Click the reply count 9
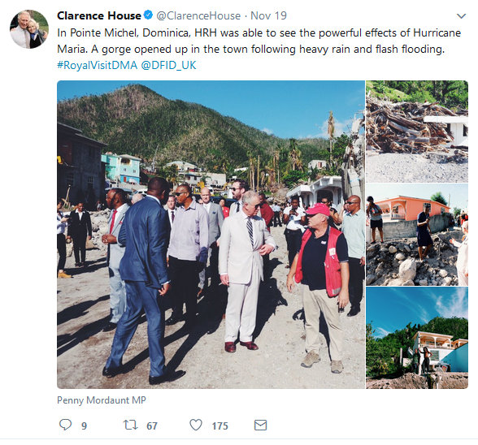Viewport: 478px width, 445px height. point(85,426)
